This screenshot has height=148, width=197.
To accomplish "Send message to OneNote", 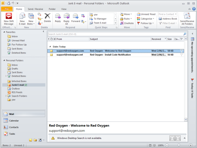I will (x=127, y=23).
